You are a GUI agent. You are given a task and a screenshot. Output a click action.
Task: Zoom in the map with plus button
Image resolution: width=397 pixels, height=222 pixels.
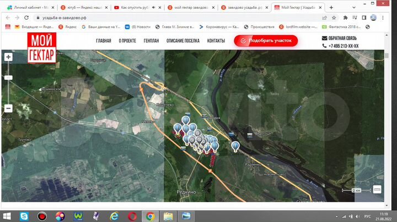point(8,57)
